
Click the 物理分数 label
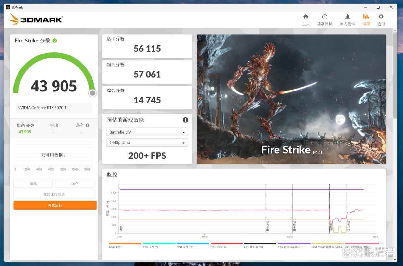[x=116, y=65]
